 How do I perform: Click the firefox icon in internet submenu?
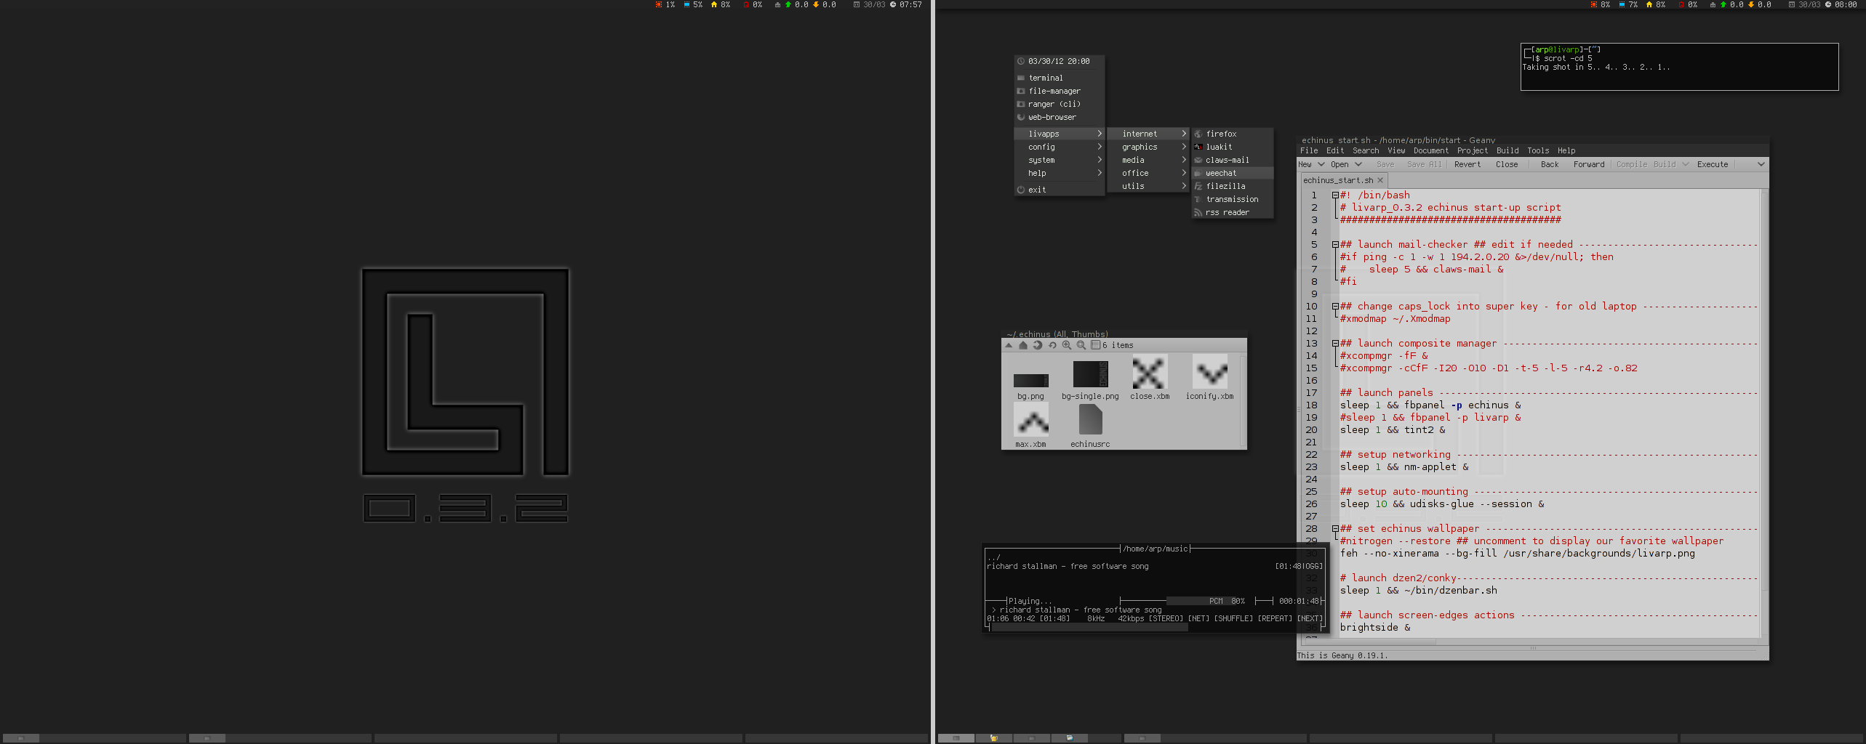1198,134
